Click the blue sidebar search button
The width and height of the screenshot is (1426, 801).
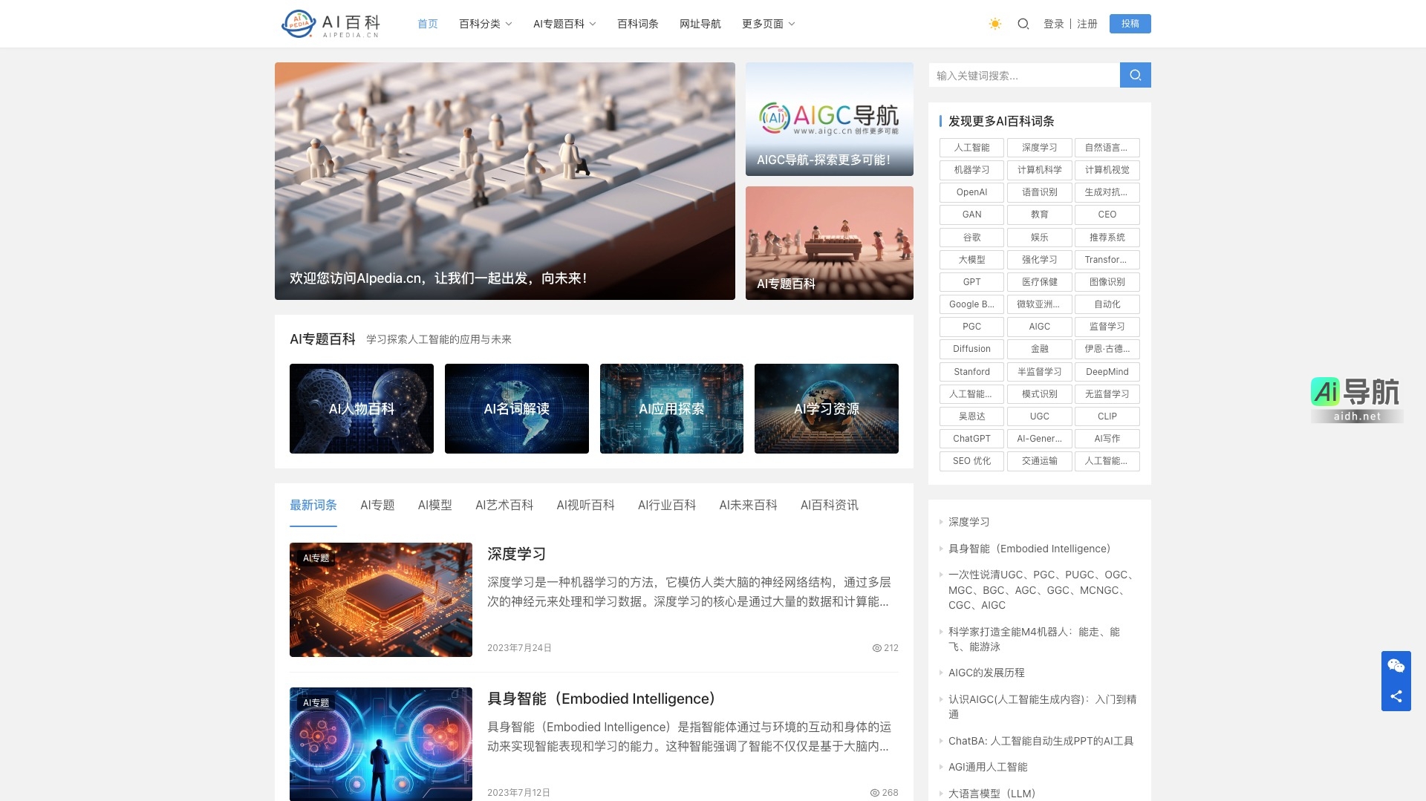[1135, 75]
